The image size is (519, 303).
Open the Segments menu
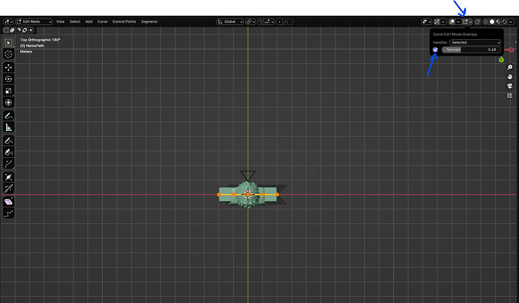coord(149,22)
